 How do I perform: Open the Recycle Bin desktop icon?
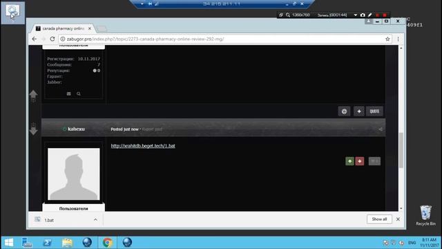[425, 215]
